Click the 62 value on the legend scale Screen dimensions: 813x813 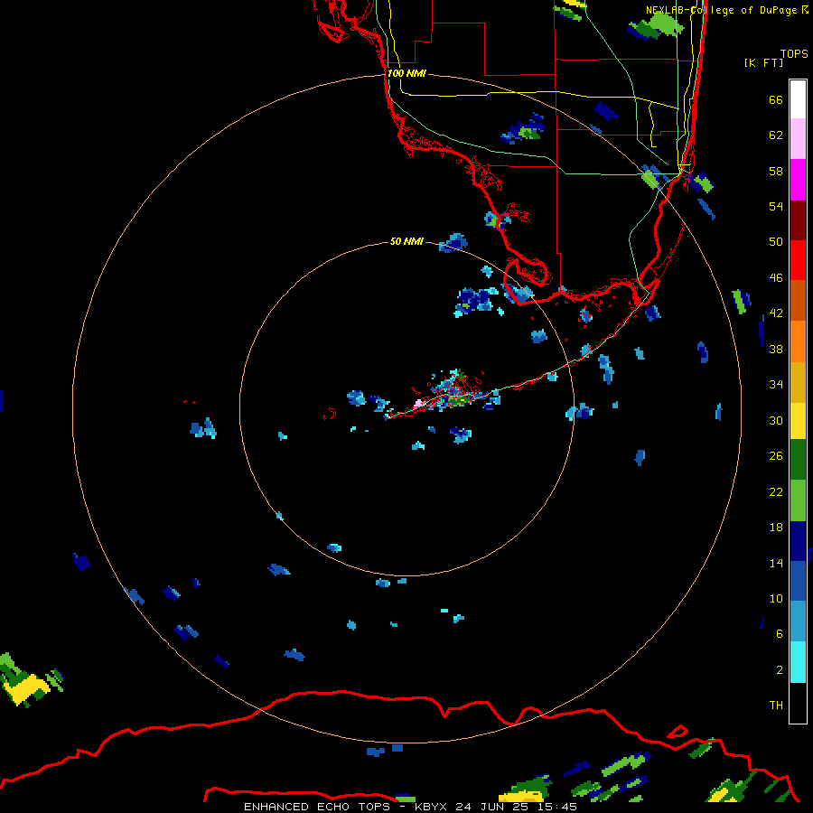(776, 135)
